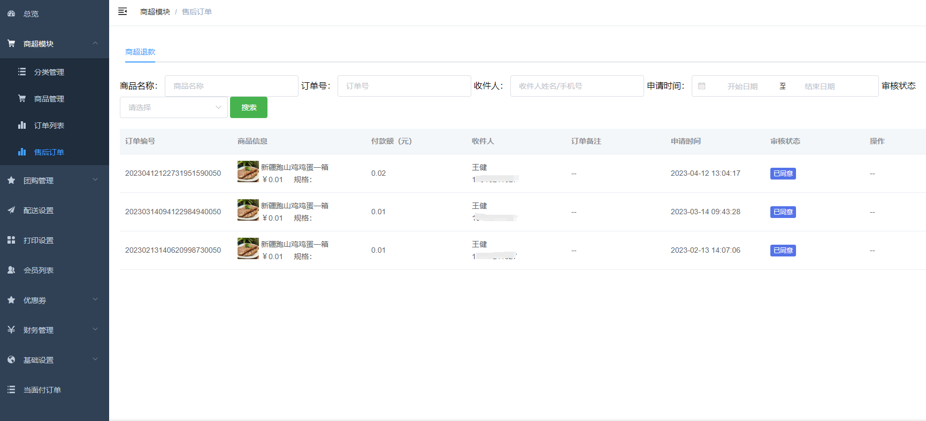Click 商超模块 breadcrumb link
Viewport: 926px width, 421px height.
pyautogui.click(x=155, y=12)
